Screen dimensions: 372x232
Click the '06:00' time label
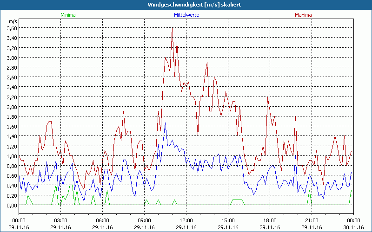[x=102, y=221]
